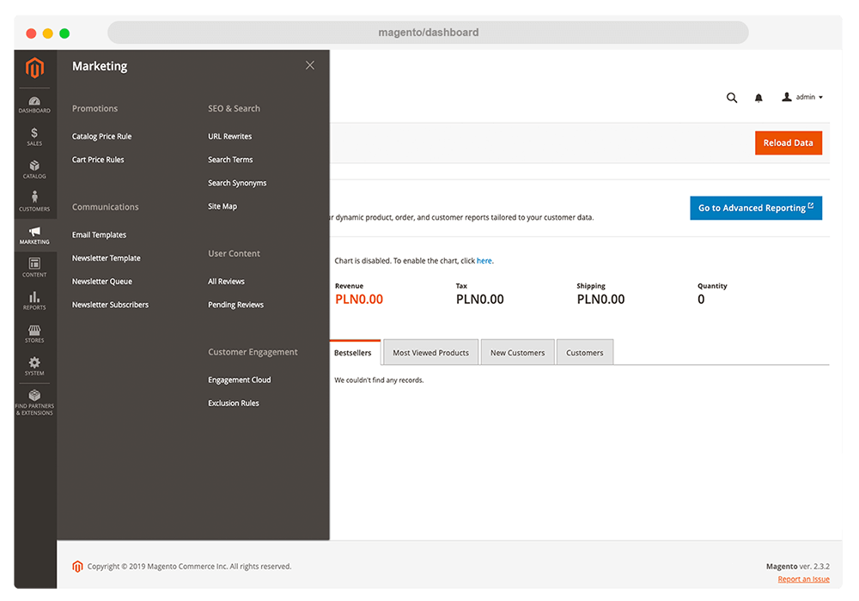Expand the admin account dropdown
This screenshot has width=859, height=601.
point(802,97)
